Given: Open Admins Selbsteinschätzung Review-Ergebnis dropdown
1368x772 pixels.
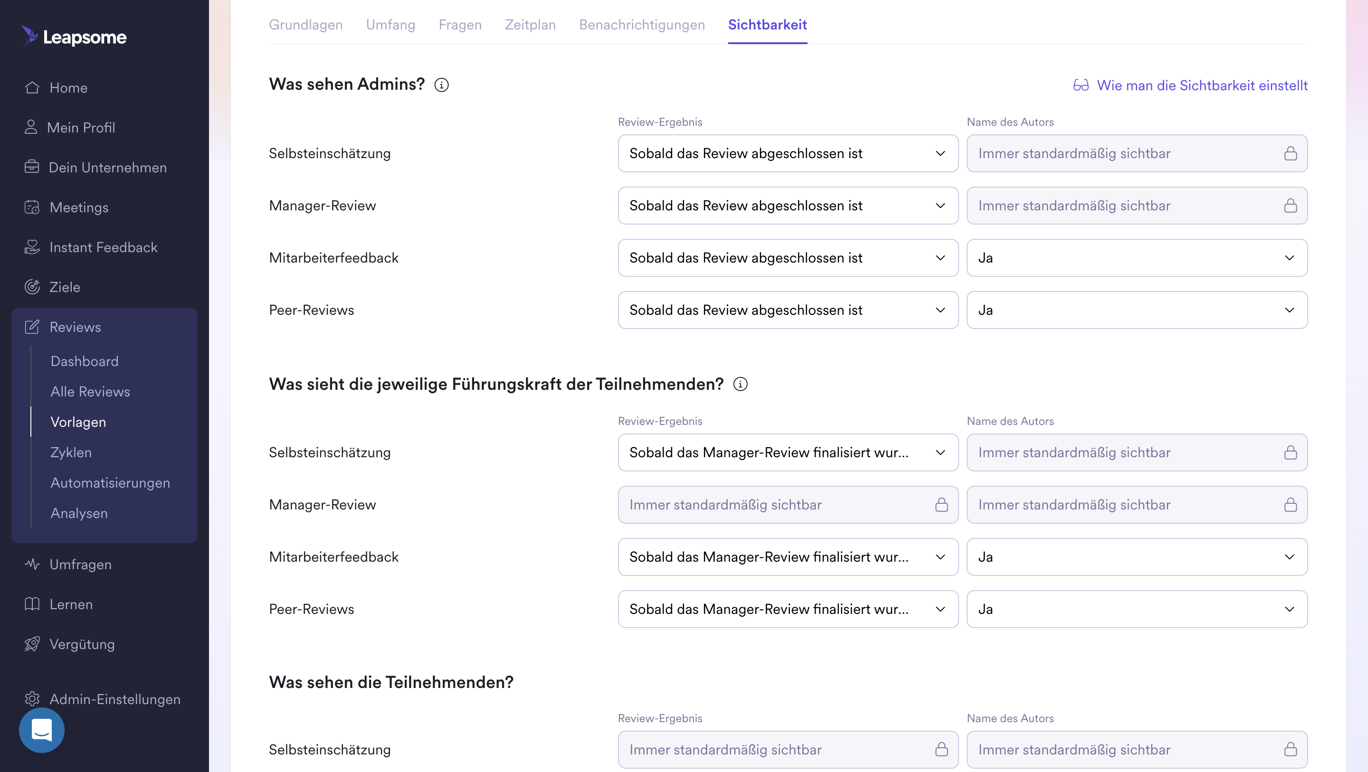Looking at the screenshot, I should [x=788, y=153].
